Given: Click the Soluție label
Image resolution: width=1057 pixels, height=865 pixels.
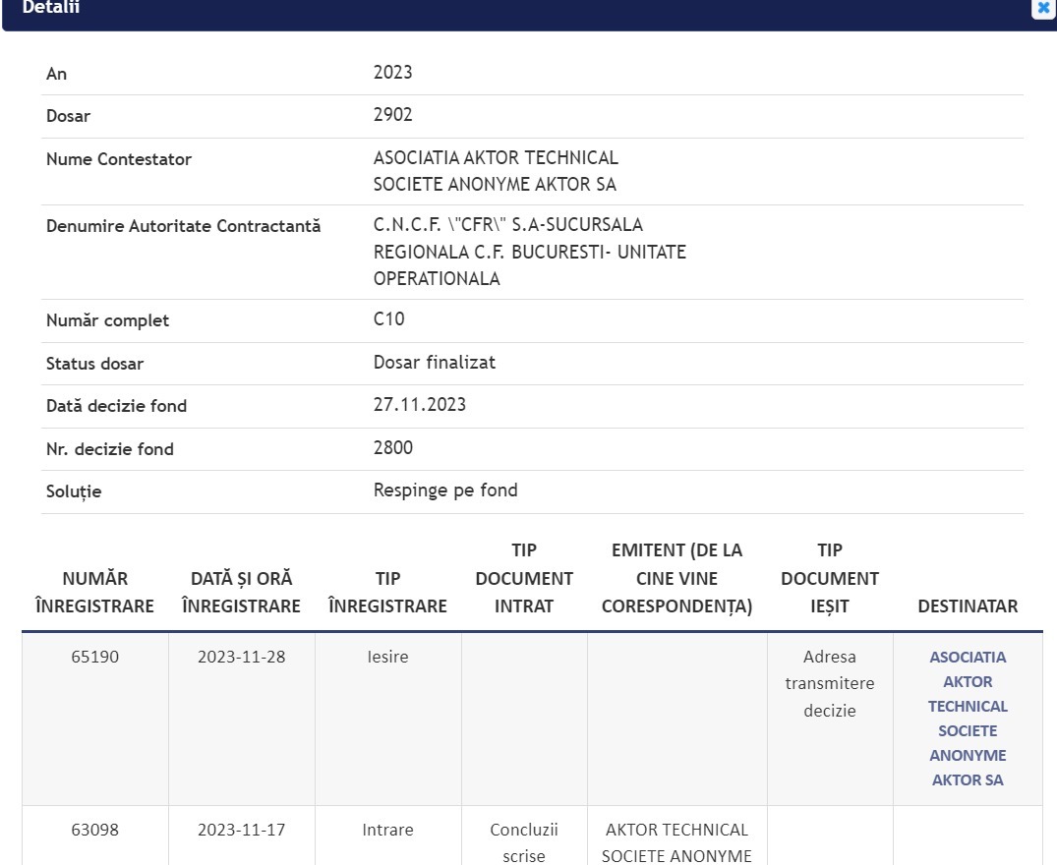Looking at the screenshot, I should (74, 491).
